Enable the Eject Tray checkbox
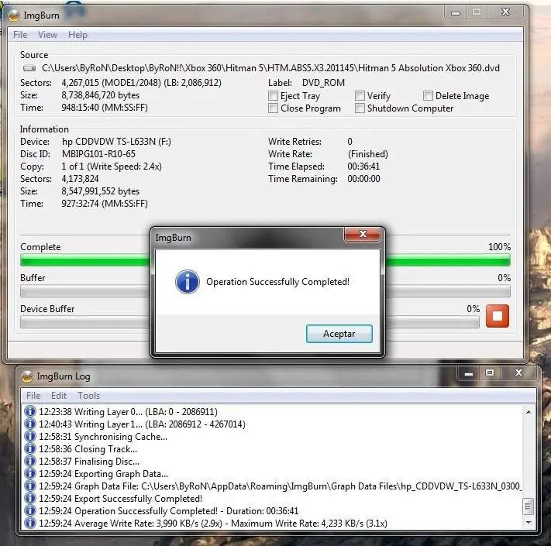 [273, 96]
